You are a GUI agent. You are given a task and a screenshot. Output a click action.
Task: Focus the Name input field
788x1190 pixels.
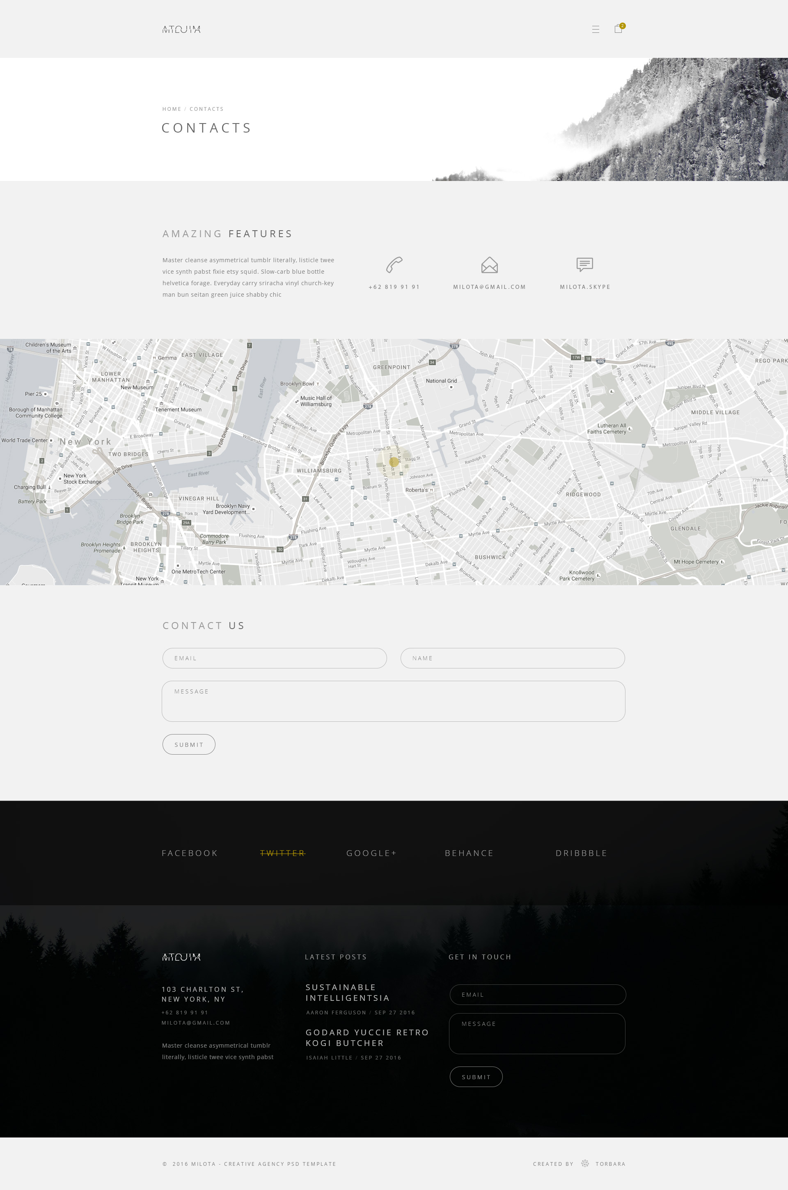point(512,658)
